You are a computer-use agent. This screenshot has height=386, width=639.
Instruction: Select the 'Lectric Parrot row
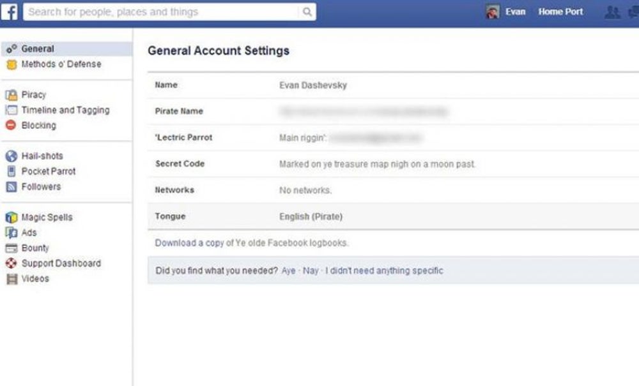tap(393, 137)
